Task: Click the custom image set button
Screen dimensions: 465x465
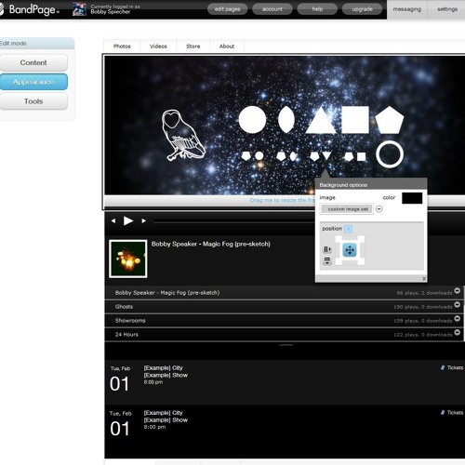Action: click(348, 209)
